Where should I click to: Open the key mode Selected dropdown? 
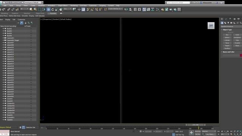coord(209,131)
